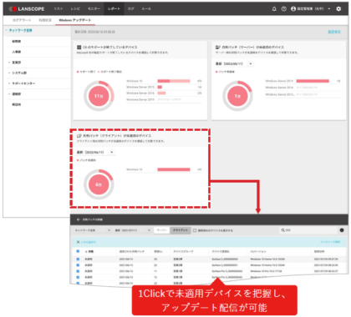This screenshot has height=317, width=351.
Task: Switch the detail view to クライアント
Action: (x=181, y=230)
